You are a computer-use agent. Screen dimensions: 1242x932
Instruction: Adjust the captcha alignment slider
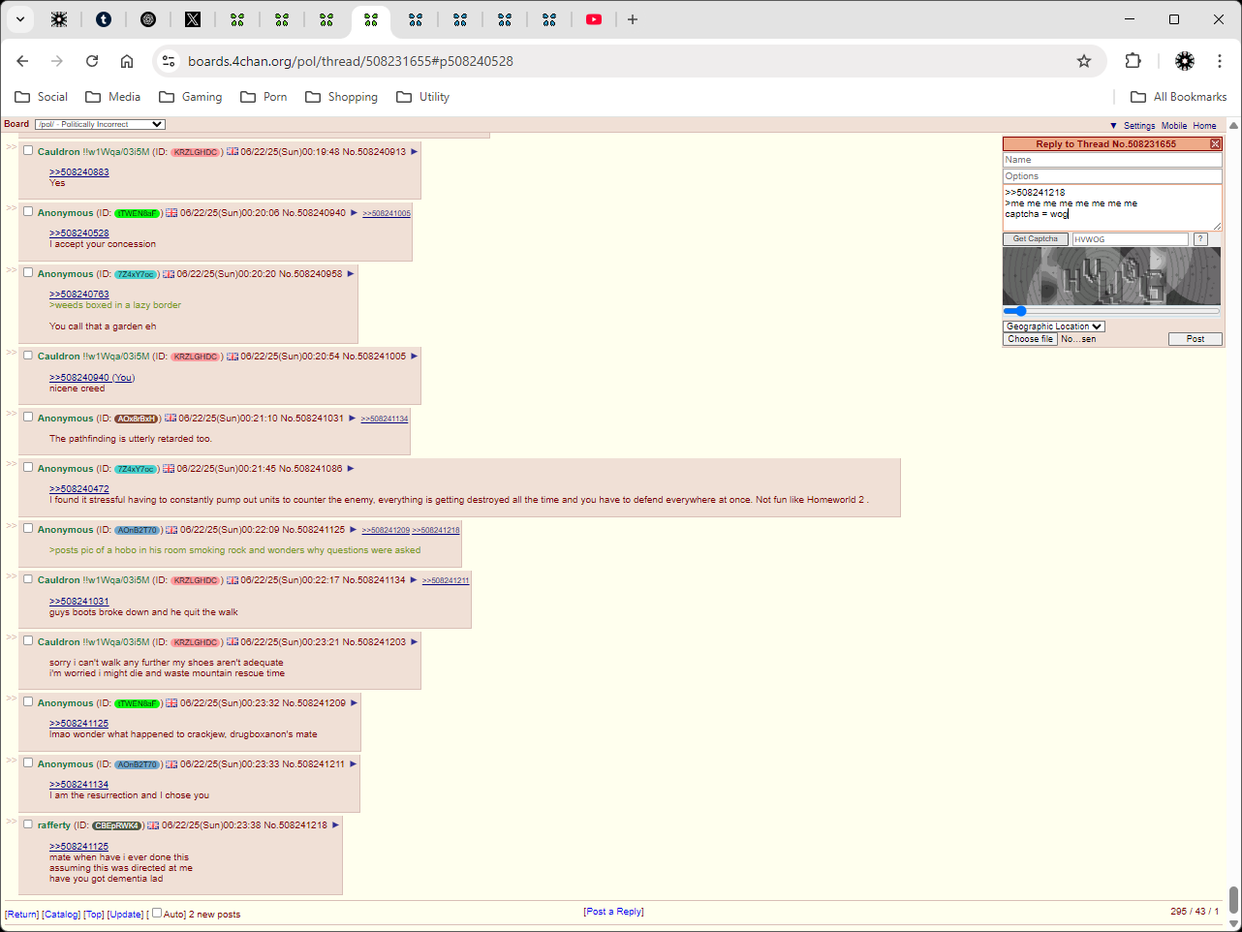coord(1111,311)
